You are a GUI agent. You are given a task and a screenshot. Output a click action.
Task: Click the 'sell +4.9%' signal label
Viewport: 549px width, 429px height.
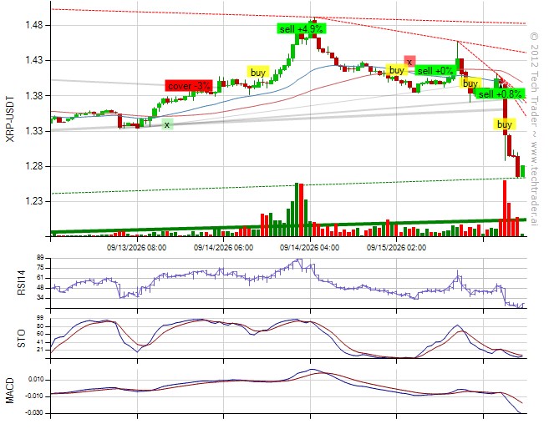pyautogui.click(x=301, y=28)
